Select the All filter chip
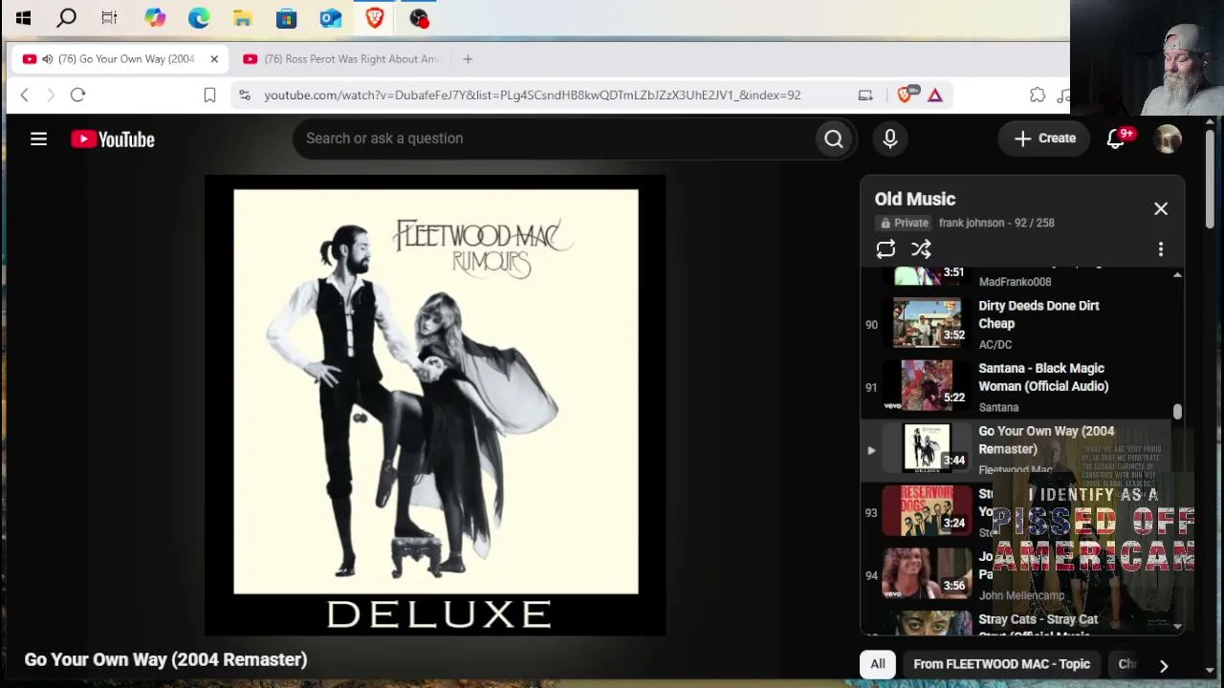Image resolution: width=1224 pixels, height=688 pixels. point(878,664)
